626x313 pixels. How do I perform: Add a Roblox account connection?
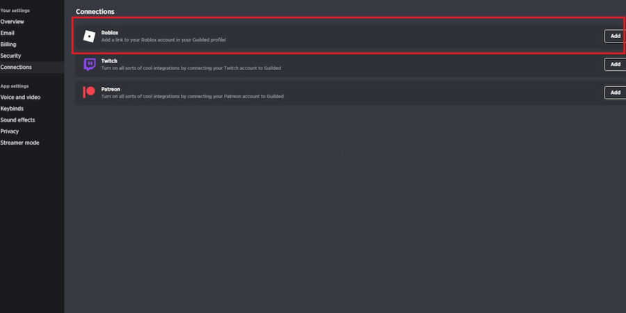[616, 36]
